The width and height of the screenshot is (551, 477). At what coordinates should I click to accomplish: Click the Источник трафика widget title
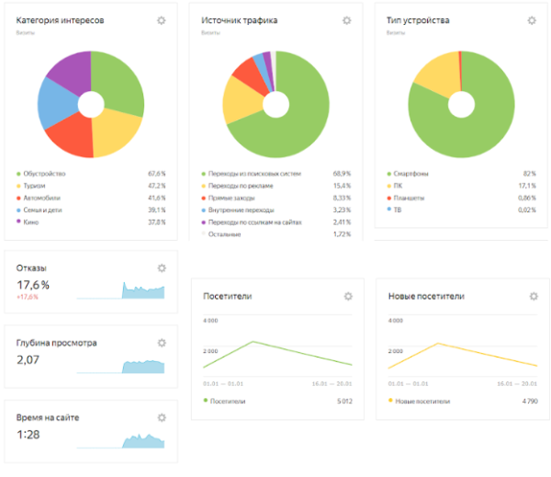coord(239,20)
